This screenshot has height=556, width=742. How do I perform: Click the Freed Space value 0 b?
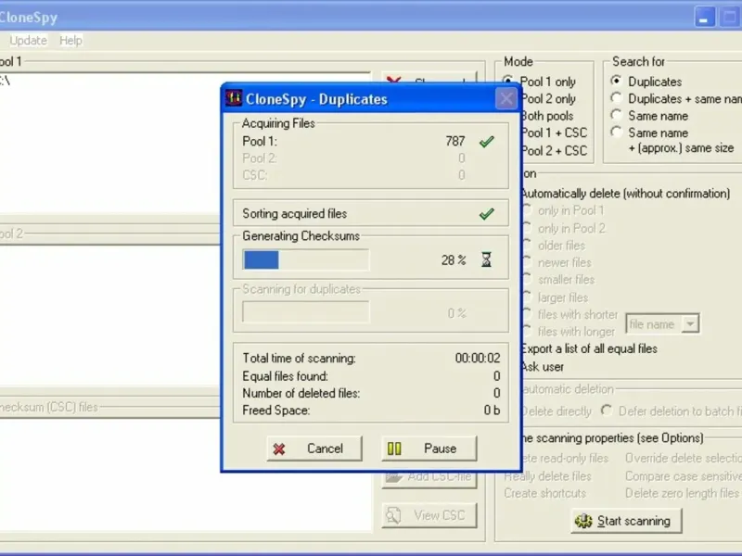click(492, 411)
